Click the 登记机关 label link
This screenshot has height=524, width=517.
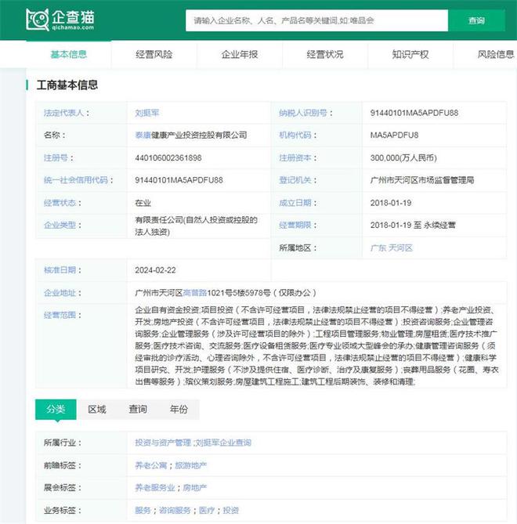[295, 180]
